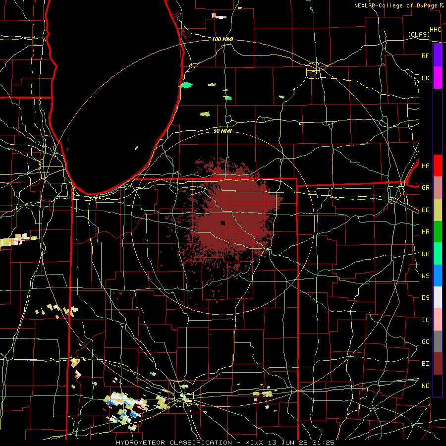Click the UK legend label
Viewport: 446px width, 446px height.
425,78
